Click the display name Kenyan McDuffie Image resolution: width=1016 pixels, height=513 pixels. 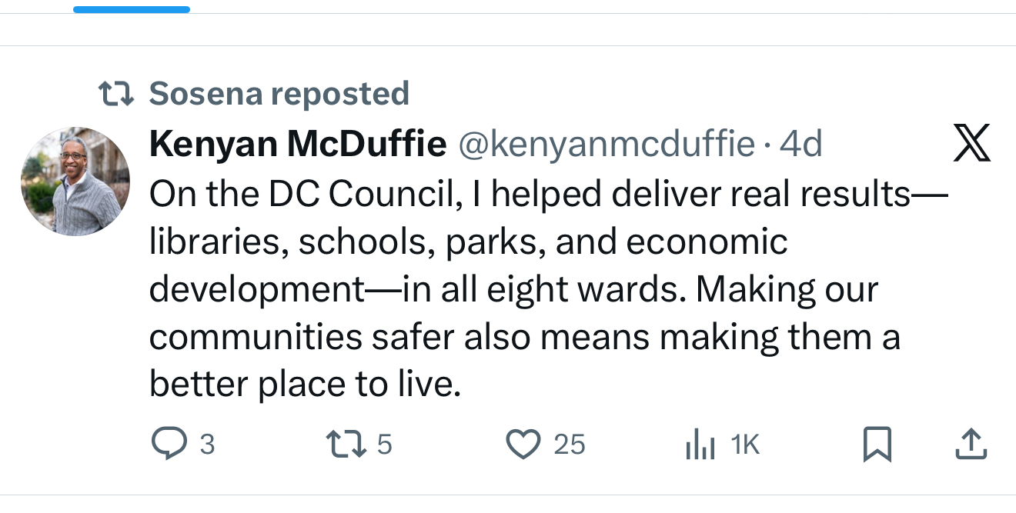click(298, 144)
